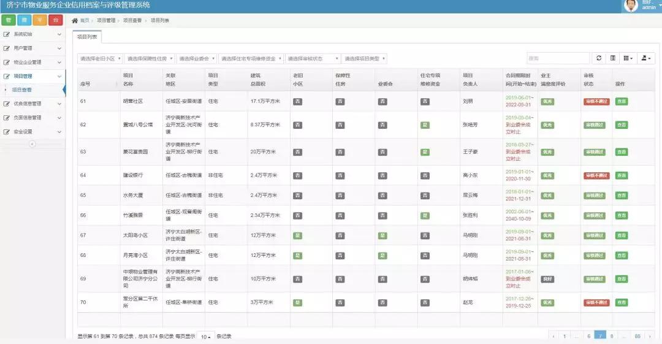
Task: Open 请选择老旧小区 filter dropdown
Action: (100, 59)
